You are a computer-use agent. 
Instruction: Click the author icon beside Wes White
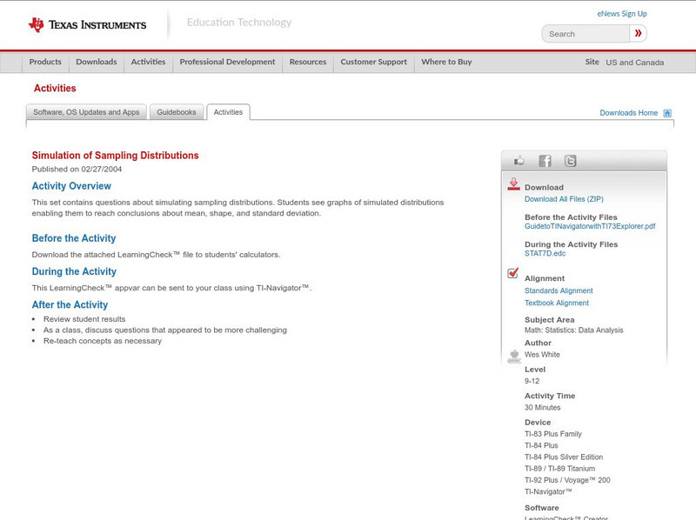point(514,357)
